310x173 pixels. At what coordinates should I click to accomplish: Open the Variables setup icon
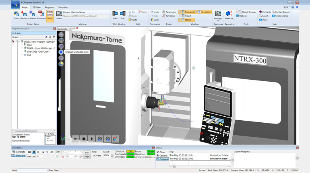pyautogui.click(x=32, y=15)
